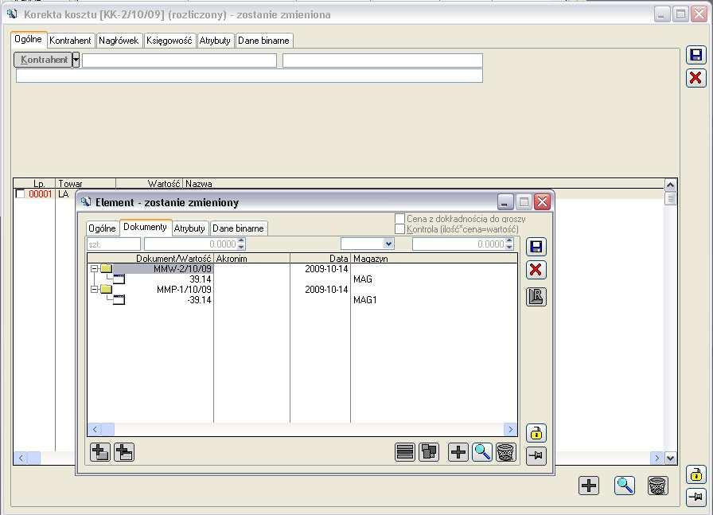Click the szt. unit field in the Element dialog
The height and width of the screenshot is (515, 713).
point(114,244)
